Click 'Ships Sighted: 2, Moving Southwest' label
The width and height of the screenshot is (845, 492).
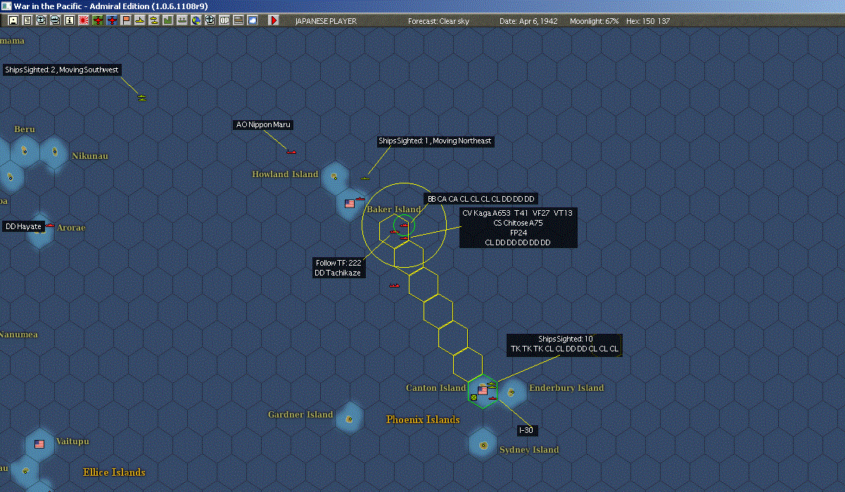[62, 70]
